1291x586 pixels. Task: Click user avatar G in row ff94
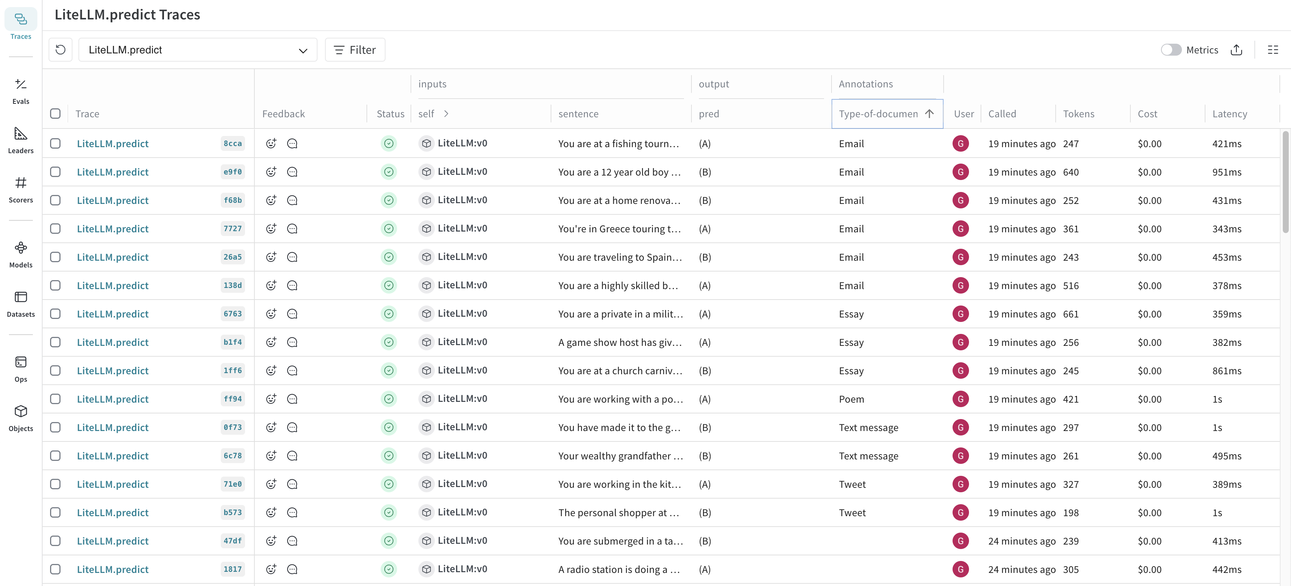pyautogui.click(x=960, y=399)
